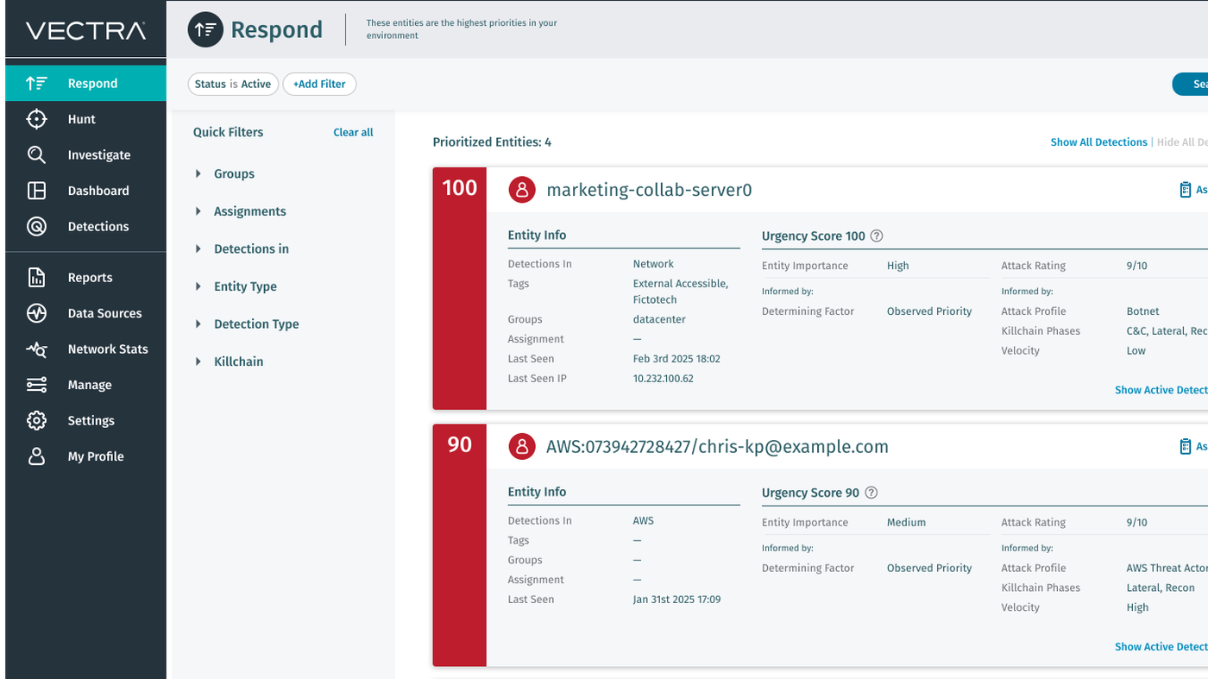Click the Hunt crosshair icon in sidebar
Image resolution: width=1208 pixels, height=679 pixels.
[36, 119]
